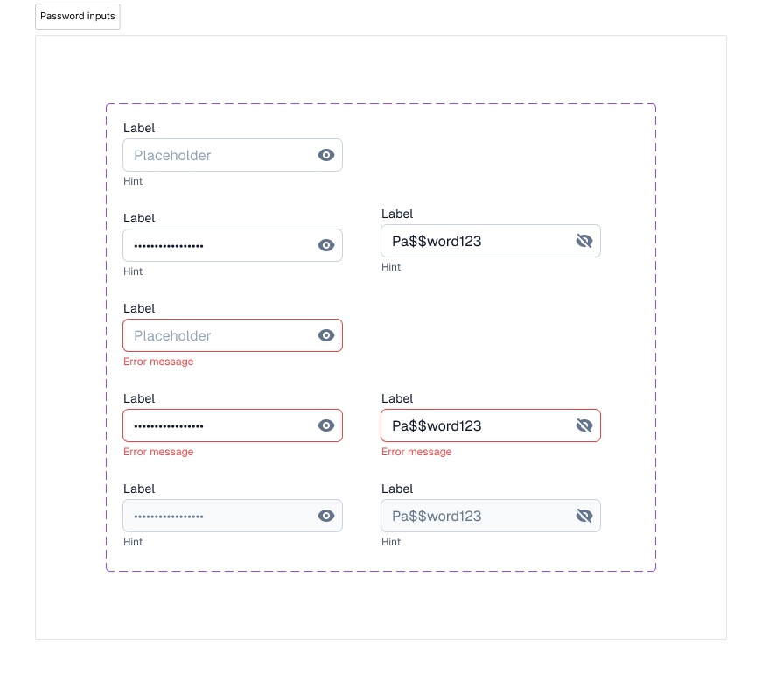Click Label above the red Placeholder field
The height and width of the screenshot is (675, 762).
pyautogui.click(x=139, y=309)
